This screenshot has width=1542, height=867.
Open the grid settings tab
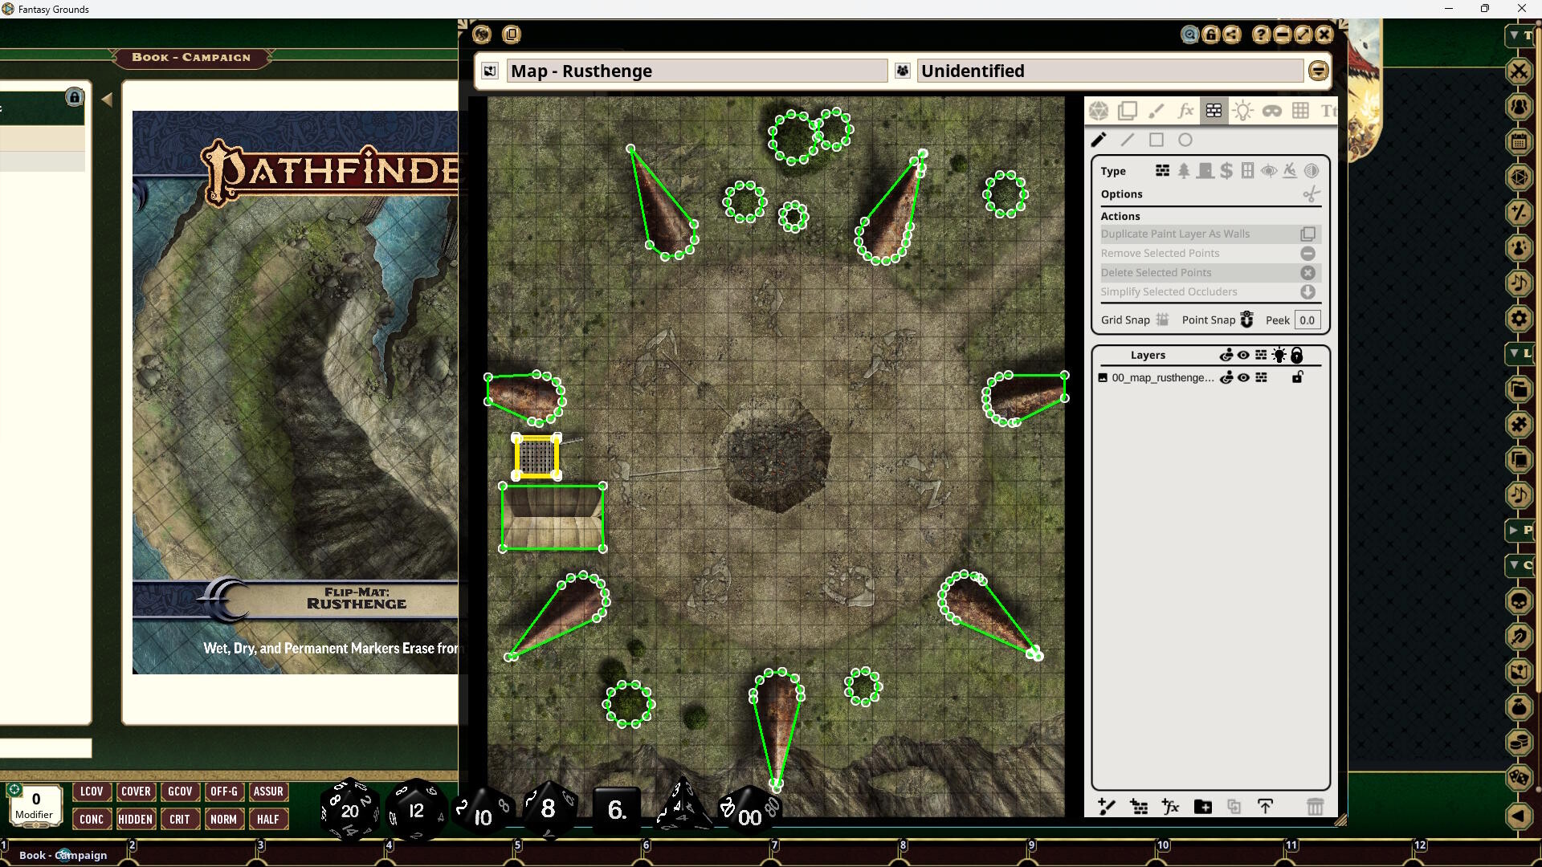point(1301,111)
